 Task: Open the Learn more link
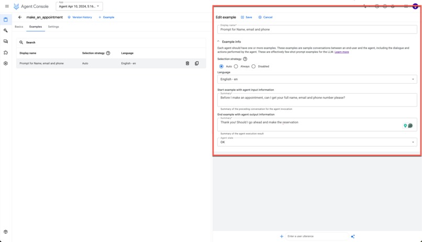pyautogui.click(x=341, y=52)
